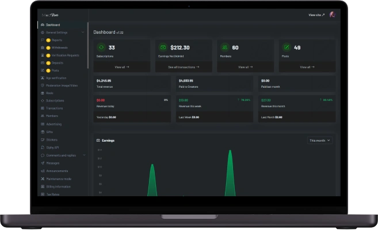
Task: Click the Moderation Image/Video shield icon
Action: coord(43,85)
